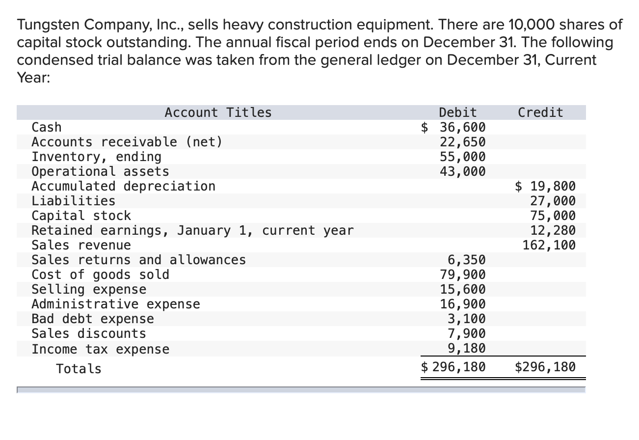
Task: Select the Account Titles header cell
Action: tap(218, 112)
